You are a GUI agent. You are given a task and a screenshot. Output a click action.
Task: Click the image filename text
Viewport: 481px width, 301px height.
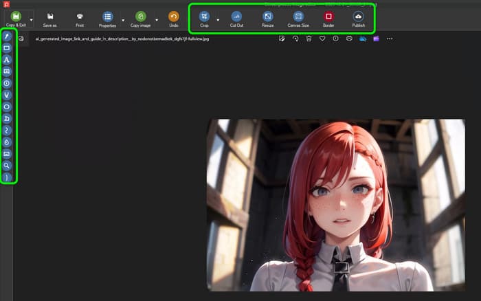pos(122,39)
